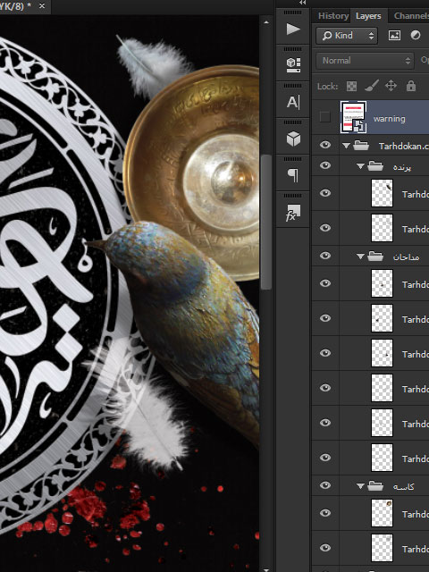The height and width of the screenshot is (572, 429).
Task: Hide the first layer in پرنده group
Action: [325, 193]
